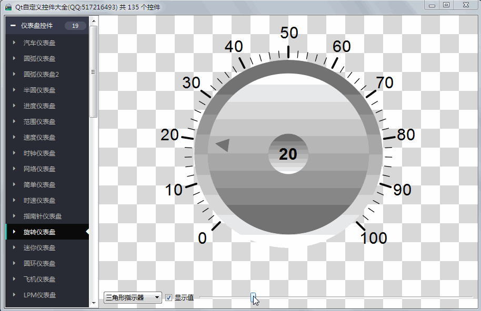Click the sidebar scrollbar up arrow
481x311 pixels.
point(94,21)
